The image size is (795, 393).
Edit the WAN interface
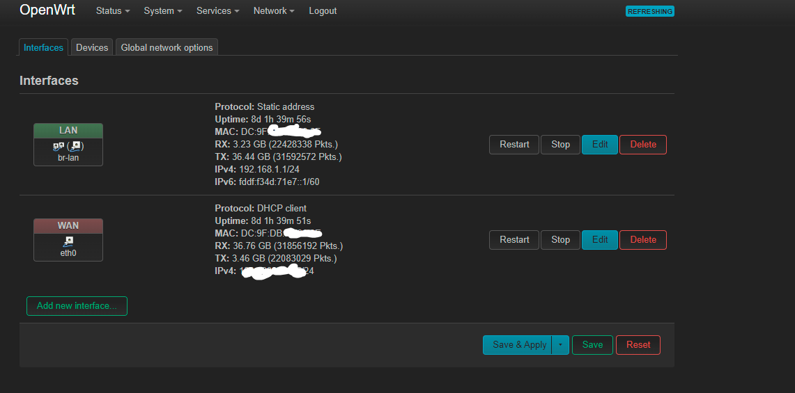(x=600, y=240)
